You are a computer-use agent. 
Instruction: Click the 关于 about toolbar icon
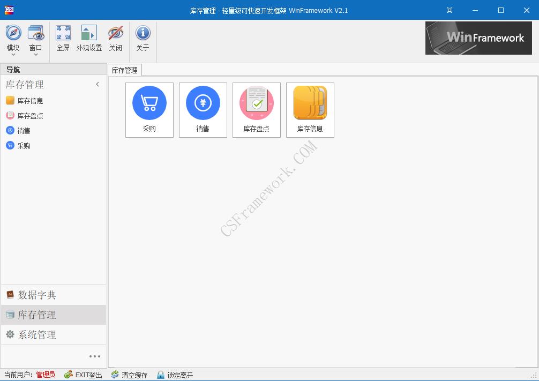(x=143, y=38)
